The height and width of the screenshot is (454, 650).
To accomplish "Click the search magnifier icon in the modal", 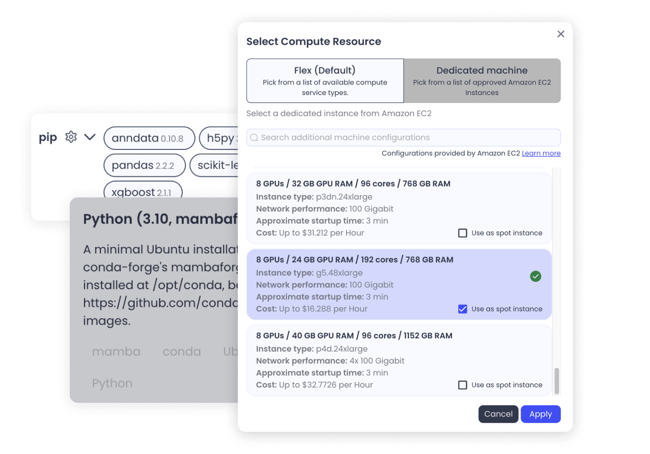I will [254, 137].
